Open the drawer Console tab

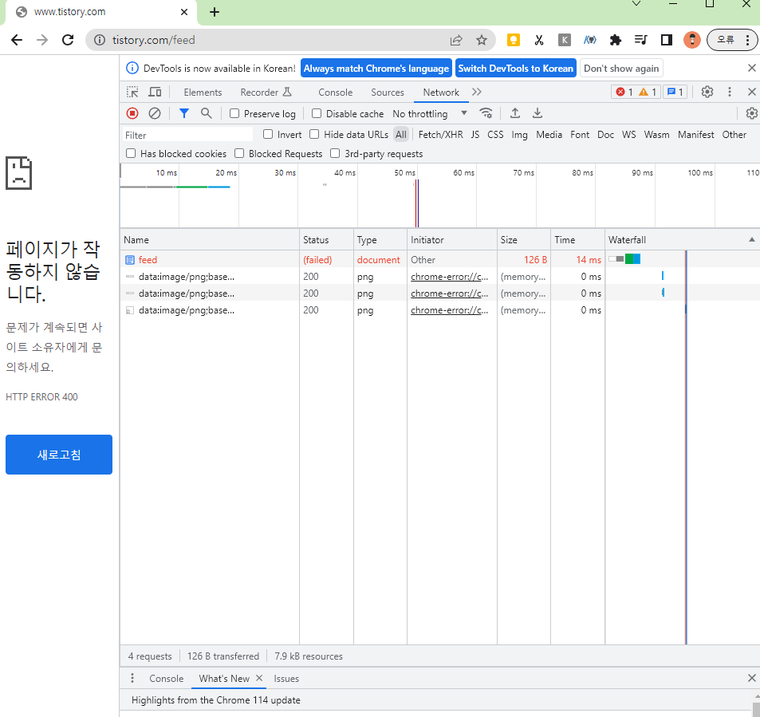(x=166, y=678)
